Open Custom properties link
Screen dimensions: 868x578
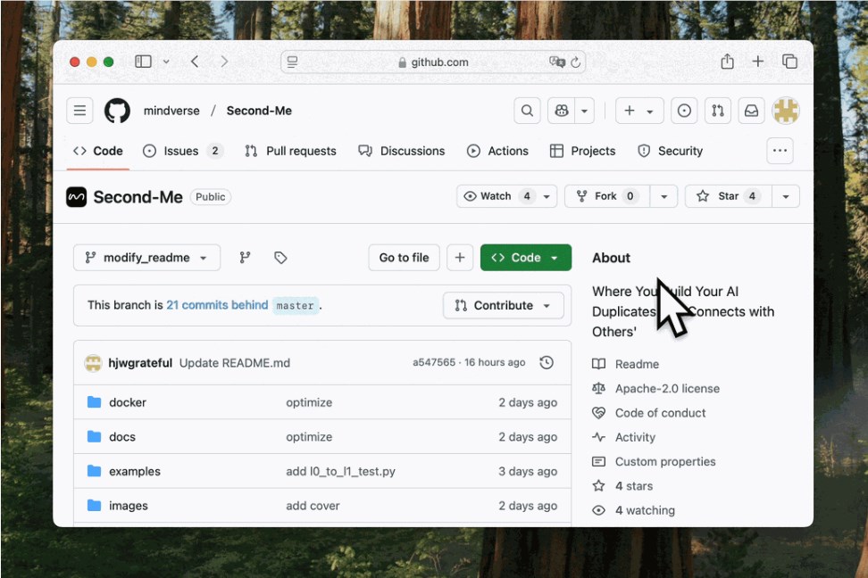(655, 461)
